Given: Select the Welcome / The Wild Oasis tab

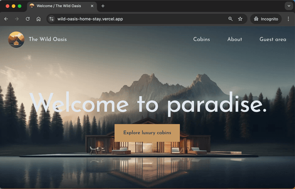Looking at the screenshot, I should pyautogui.click(x=62, y=6).
